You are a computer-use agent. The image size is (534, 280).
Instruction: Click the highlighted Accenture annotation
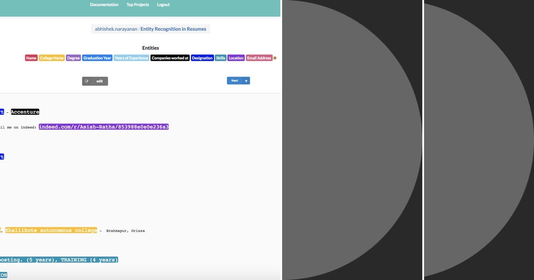24,112
